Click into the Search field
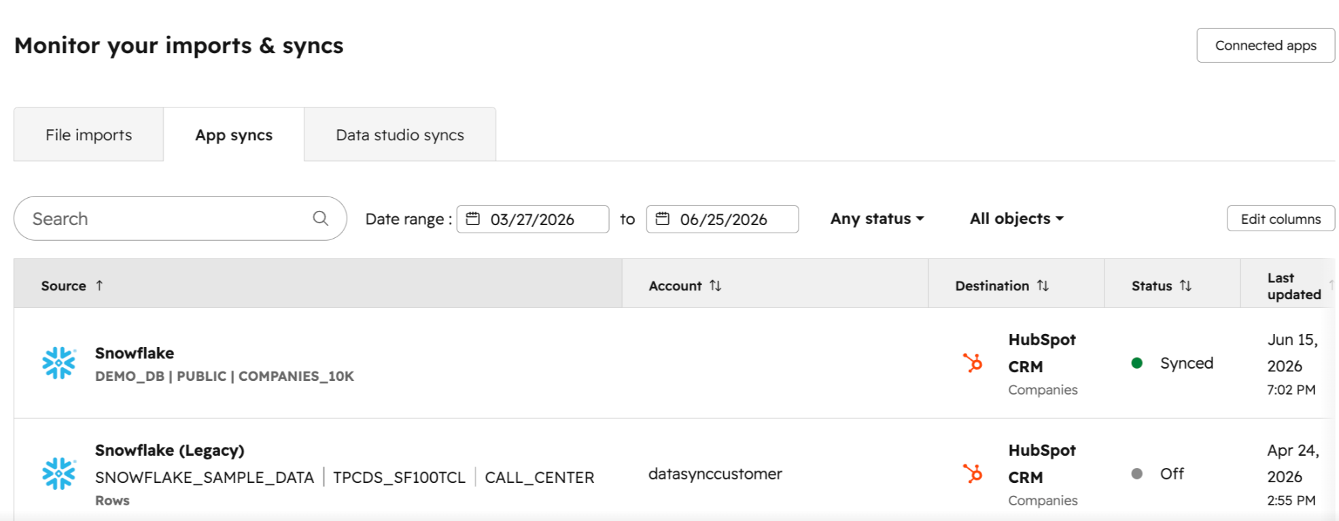 click(x=180, y=218)
